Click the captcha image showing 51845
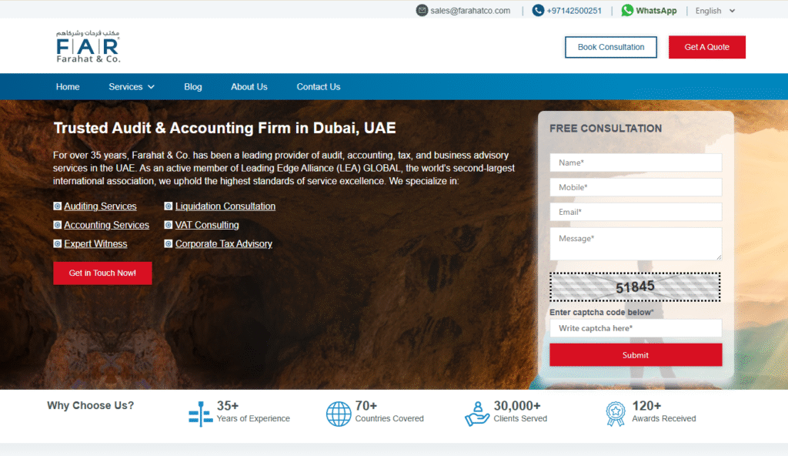Viewport: 788px width, 456px height. [x=635, y=287]
